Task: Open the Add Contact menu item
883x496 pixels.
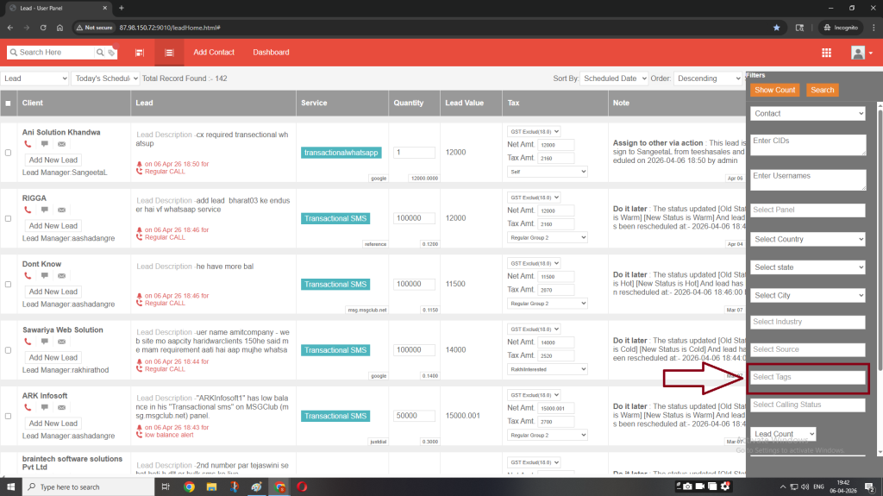Action: pos(214,53)
